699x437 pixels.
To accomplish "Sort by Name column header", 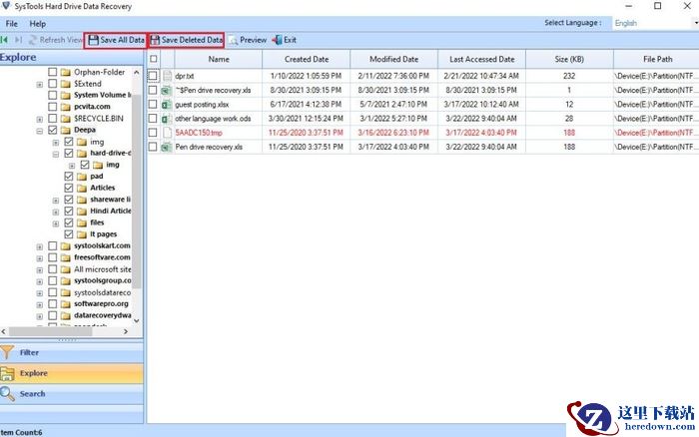I will click(x=219, y=59).
